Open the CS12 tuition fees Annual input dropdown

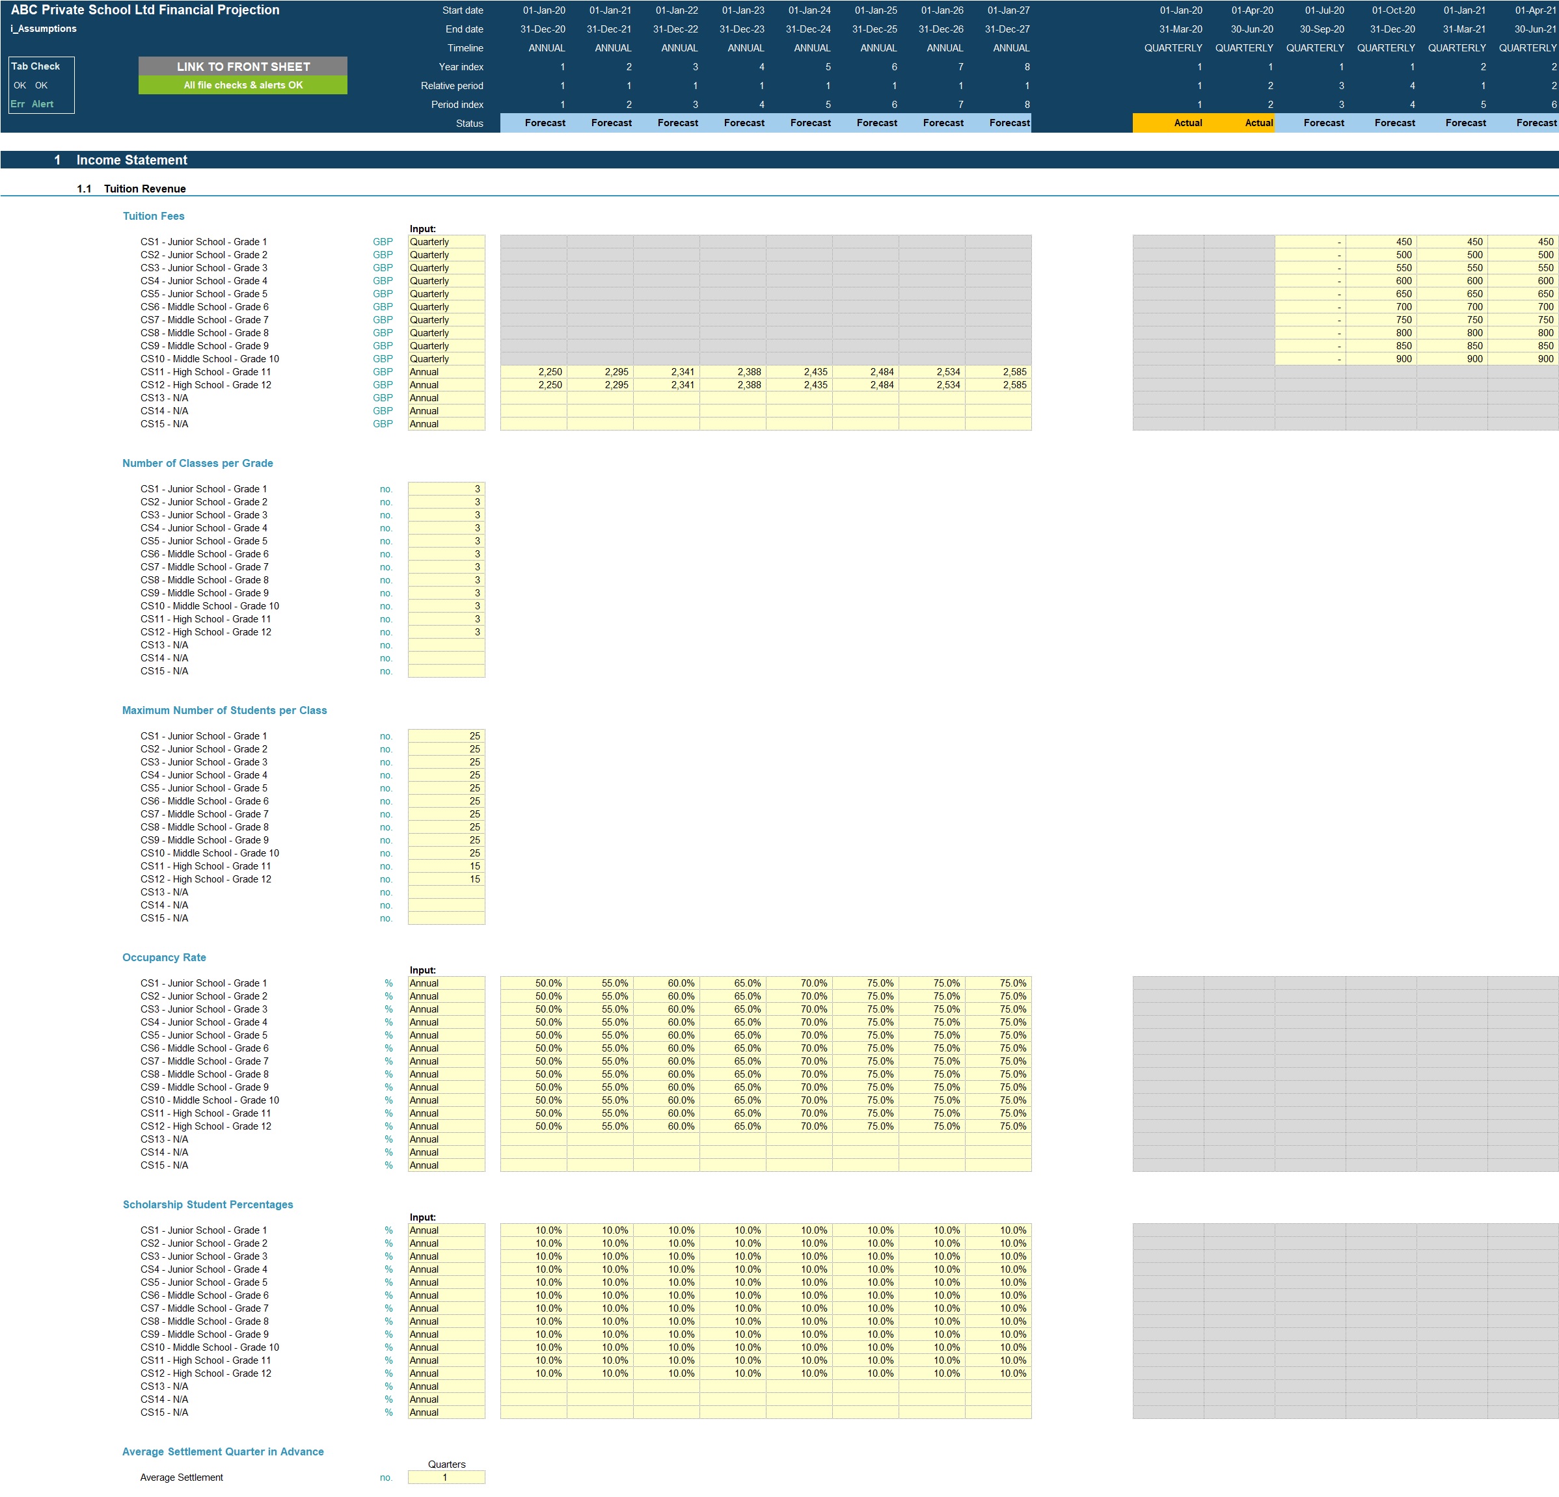click(x=446, y=385)
